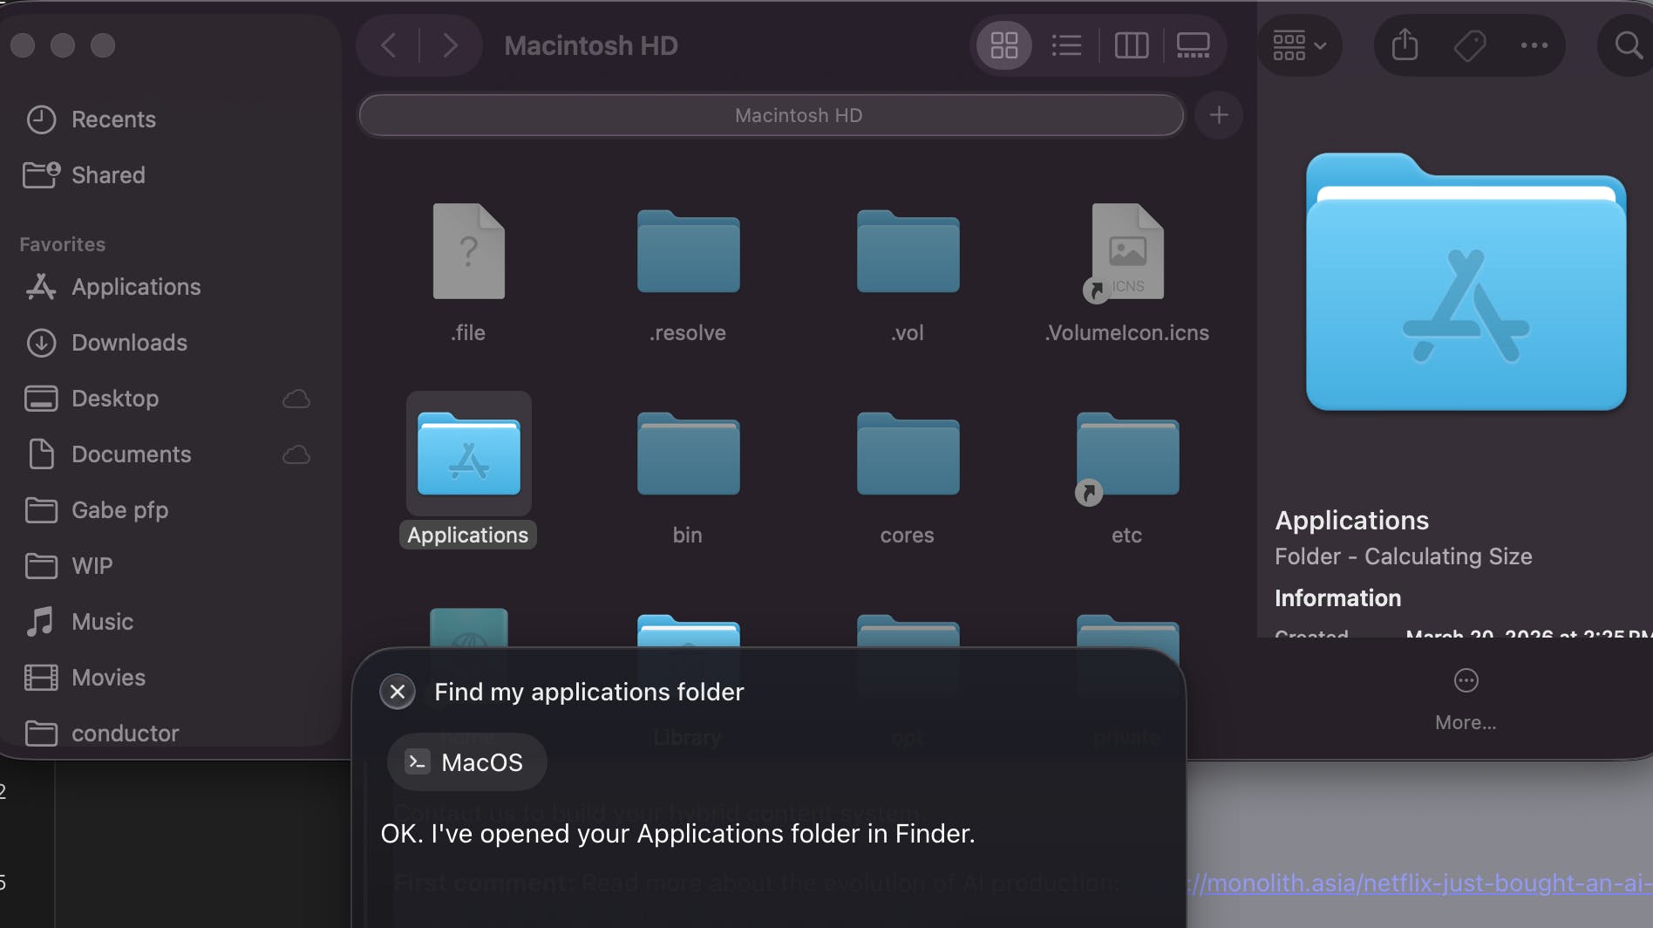
Task: Click the Macintosh HD window title
Action: (x=591, y=45)
